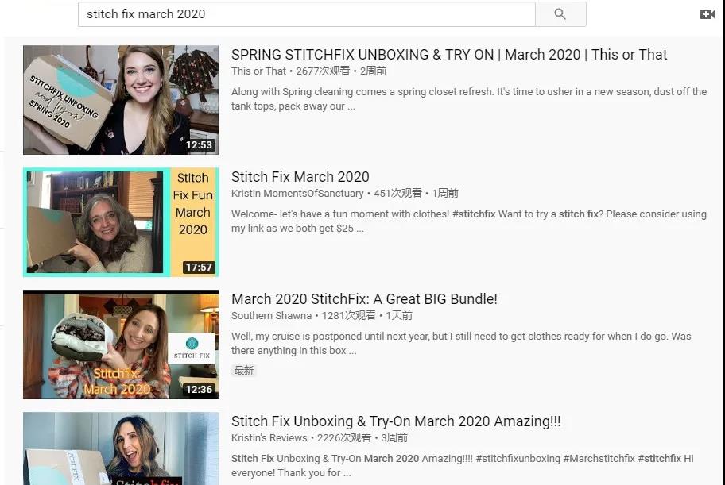Screen dimensions: 725x485
Task: Go to the Southern Shawna channel
Action: pyautogui.click(x=271, y=316)
